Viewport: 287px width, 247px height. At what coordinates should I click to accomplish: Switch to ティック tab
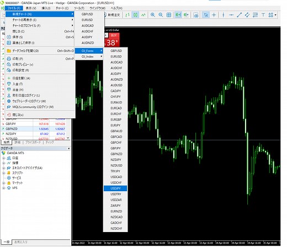[50, 143]
